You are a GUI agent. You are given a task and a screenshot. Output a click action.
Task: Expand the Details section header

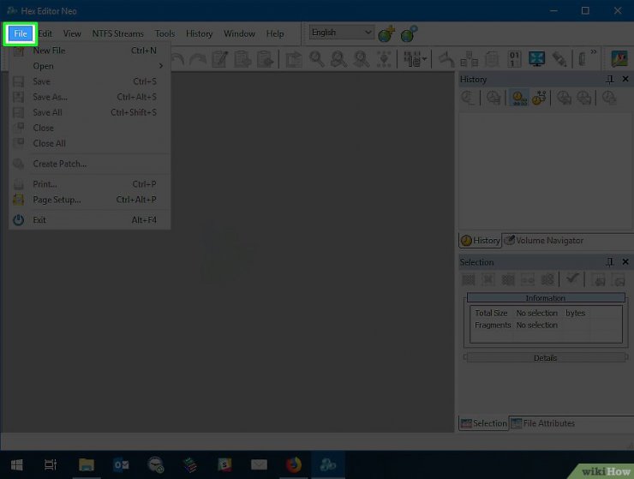[x=546, y=357]
